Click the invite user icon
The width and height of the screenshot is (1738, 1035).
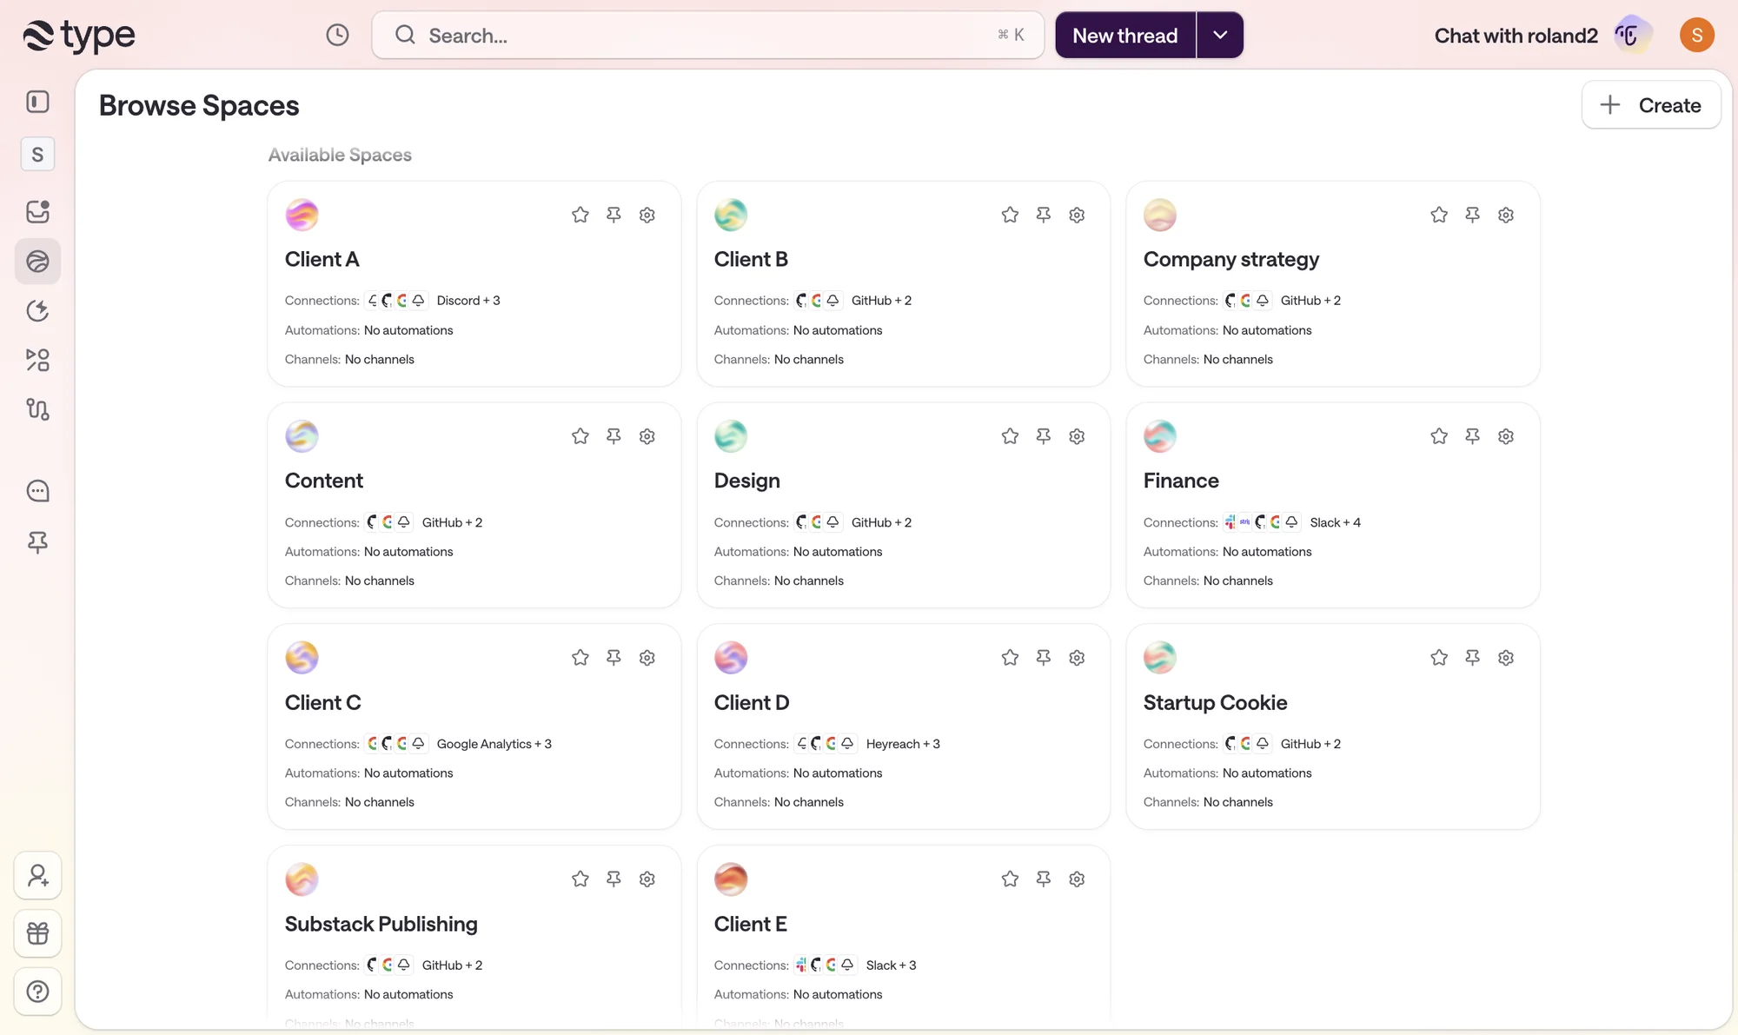[37, 875]
